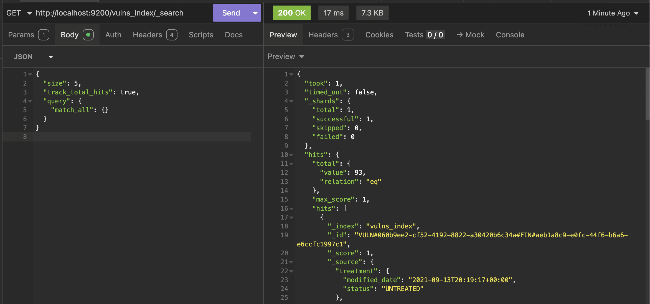Open the JSON body type dropdown
The image size is (650, 304).
(33, 57)
